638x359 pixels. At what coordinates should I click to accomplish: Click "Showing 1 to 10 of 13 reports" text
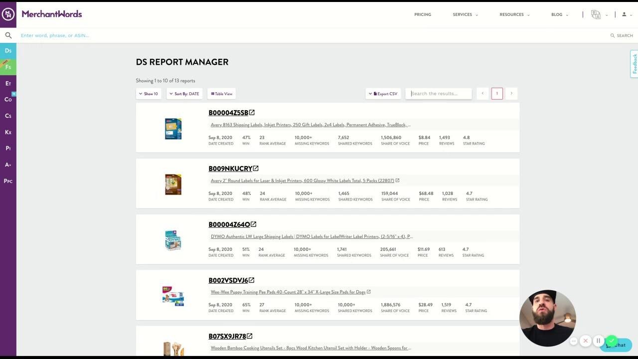[x=165, y=81]
